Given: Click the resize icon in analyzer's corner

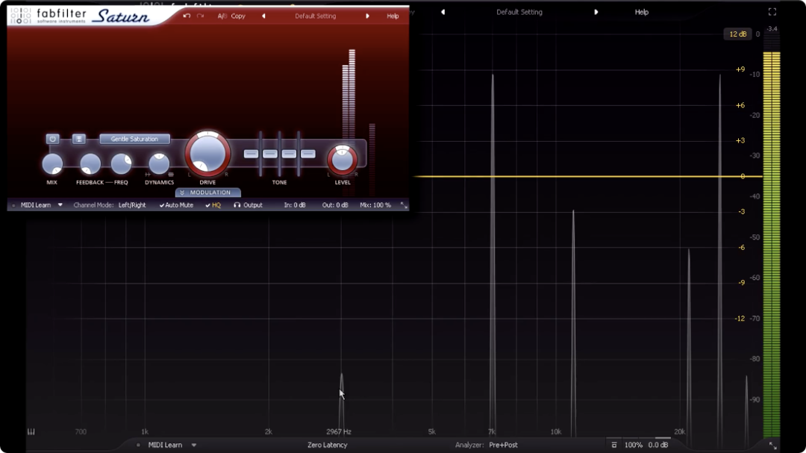Looking at the screenshot, I should click(x=772, y=446).
